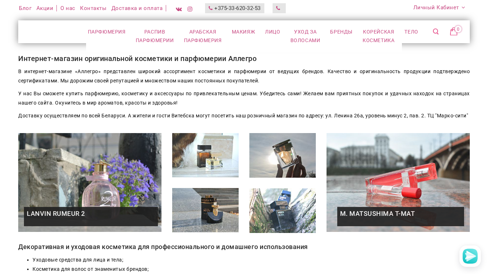Screen dimensions: 488x274
Task: Open the M. Matsushima T-Mat banner
Action: [x=398, y=182]
